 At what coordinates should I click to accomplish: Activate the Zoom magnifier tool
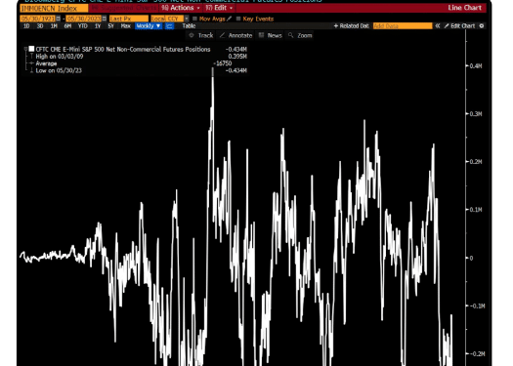pos(300,35)
